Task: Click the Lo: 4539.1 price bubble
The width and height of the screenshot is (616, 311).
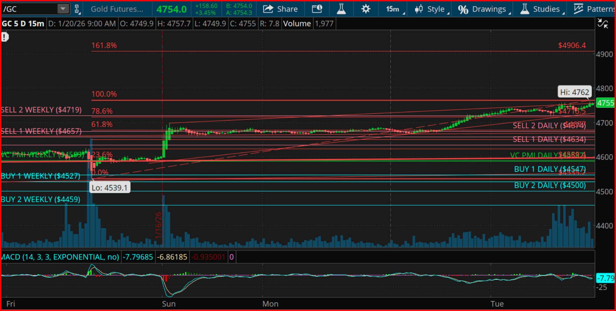Action: (110, 187)
